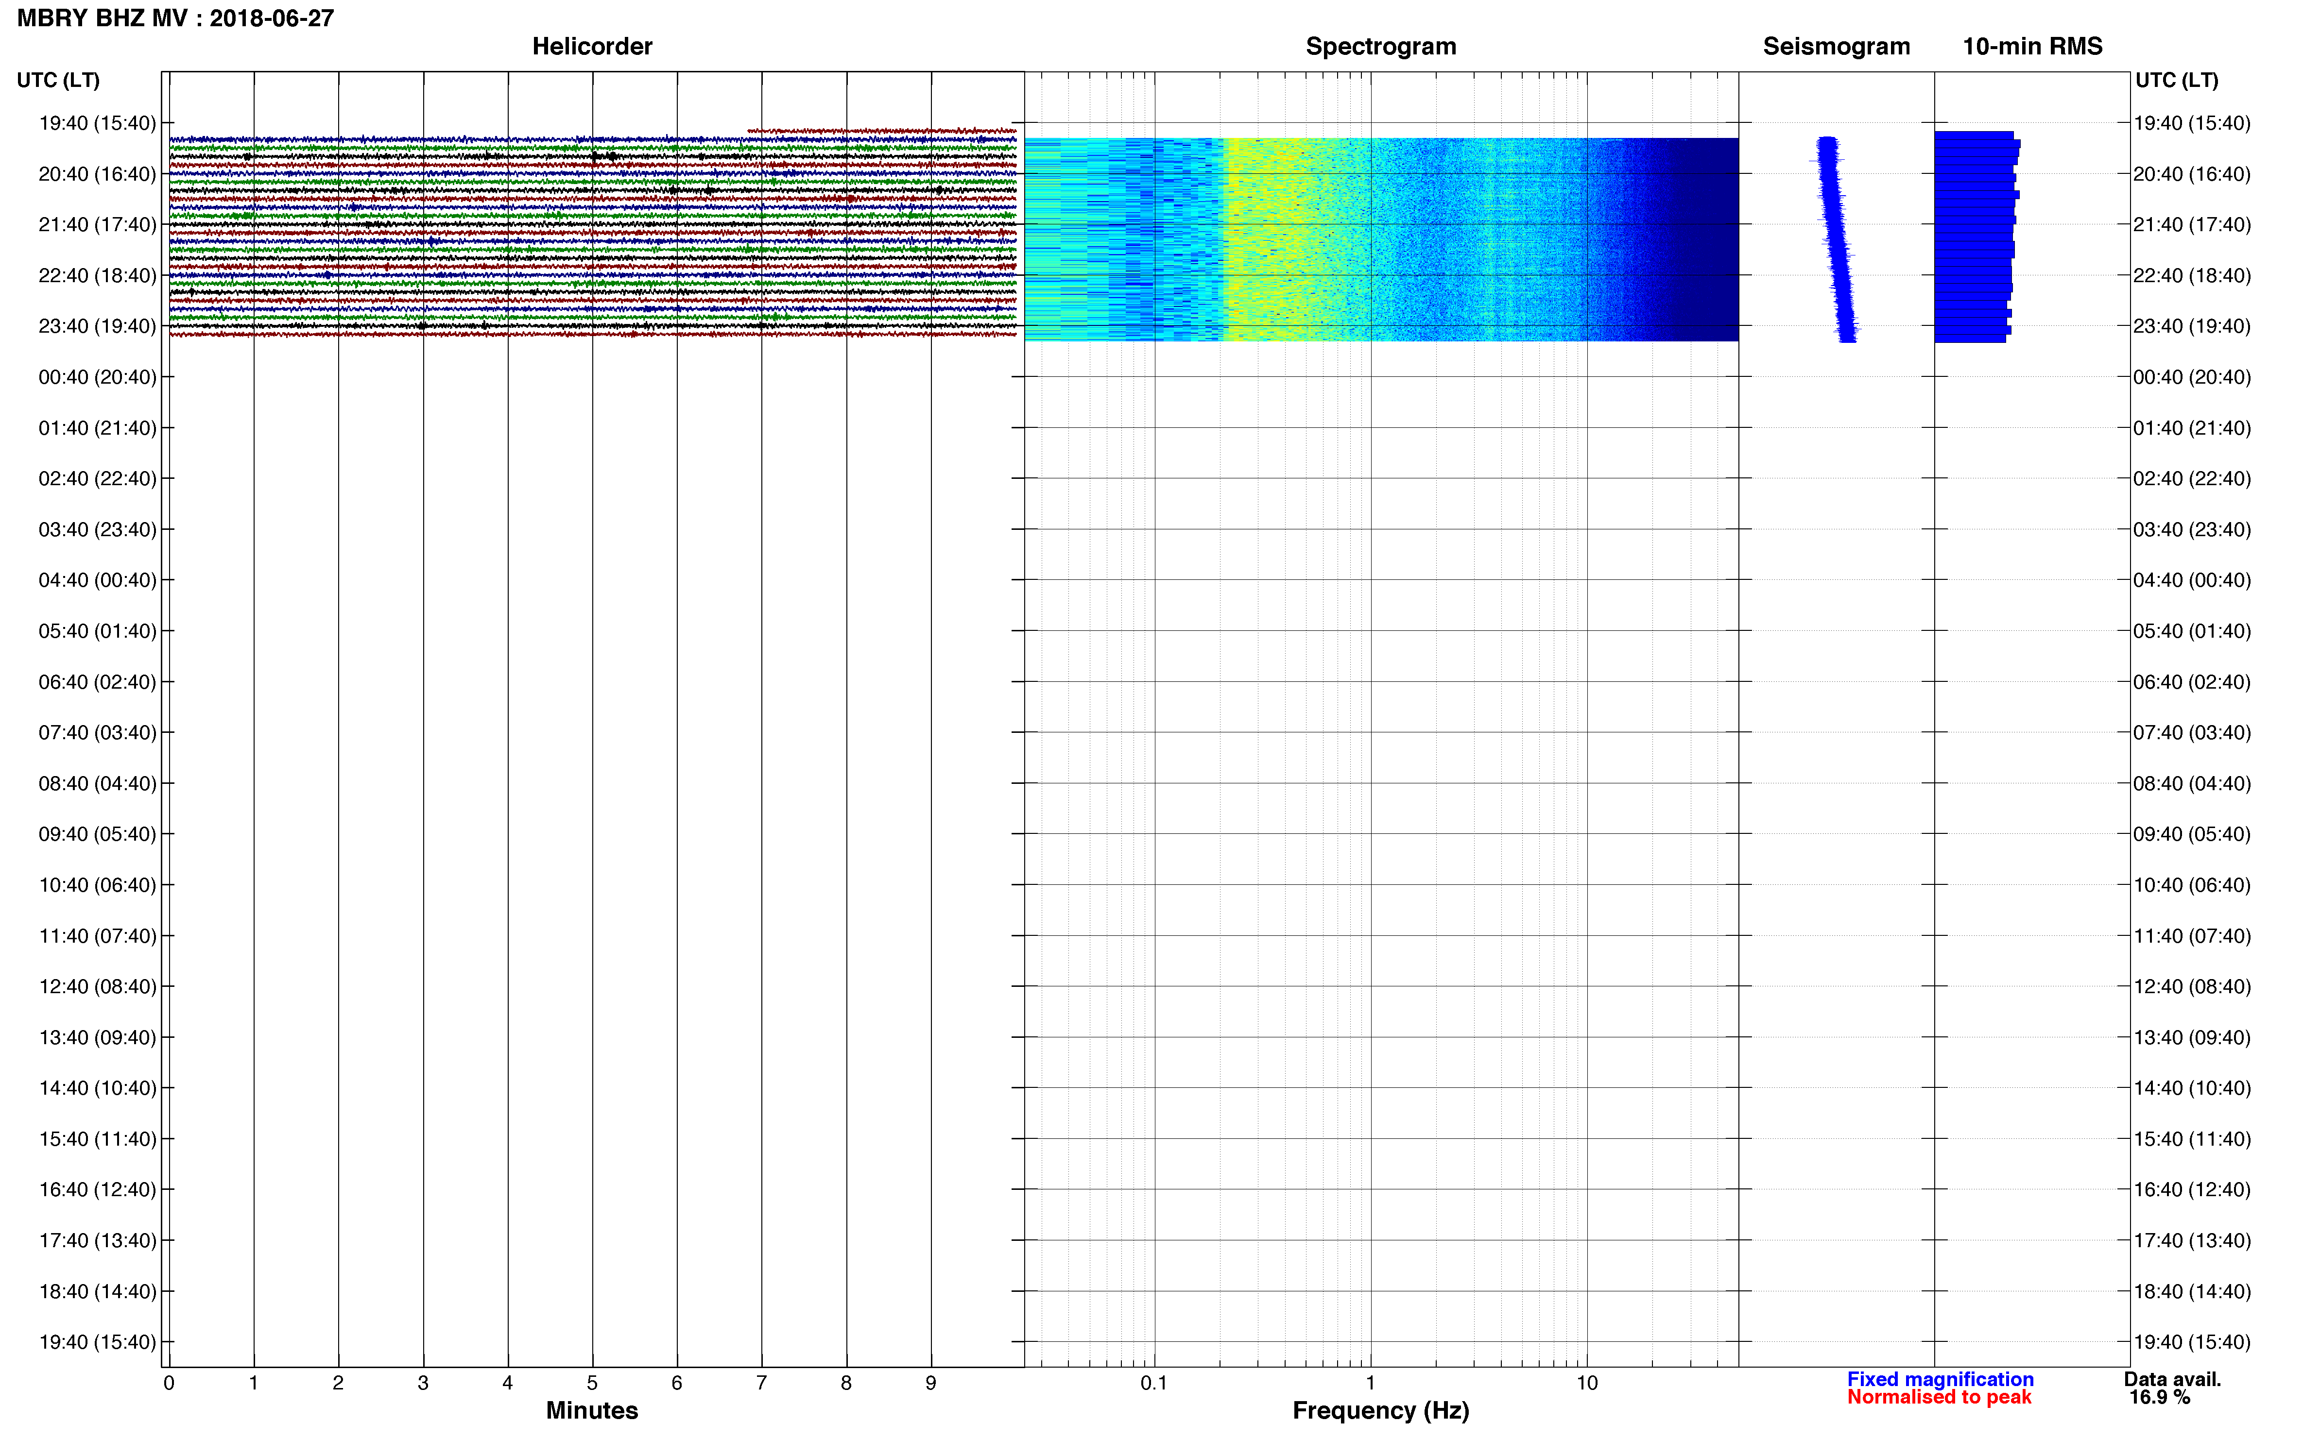Click the left '05:40 (01:40)' time label

pyautogui.click(x=97, y=631)
